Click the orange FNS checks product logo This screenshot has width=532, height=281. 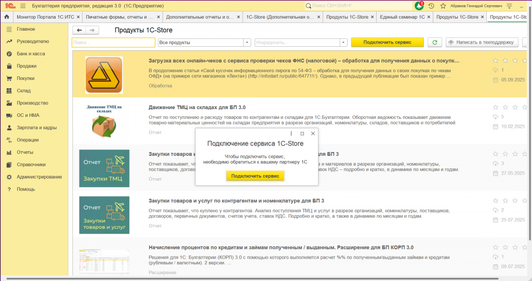[104, 75]
